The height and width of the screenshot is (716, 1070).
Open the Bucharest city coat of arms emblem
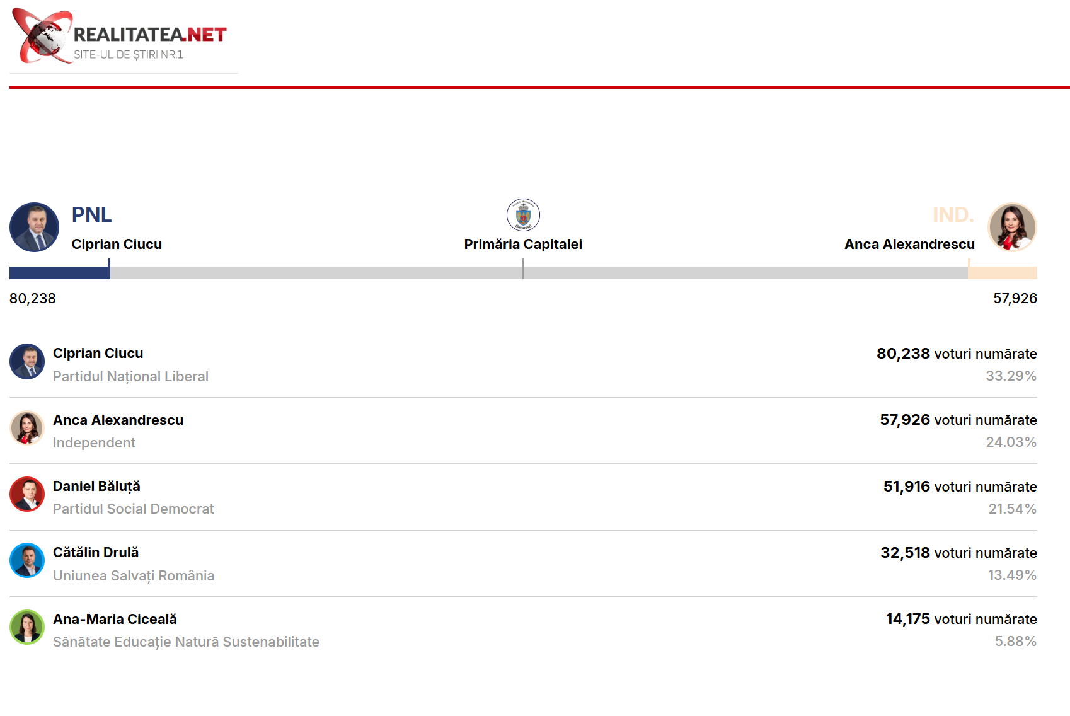pyautogui.click(x=523, y=215)
